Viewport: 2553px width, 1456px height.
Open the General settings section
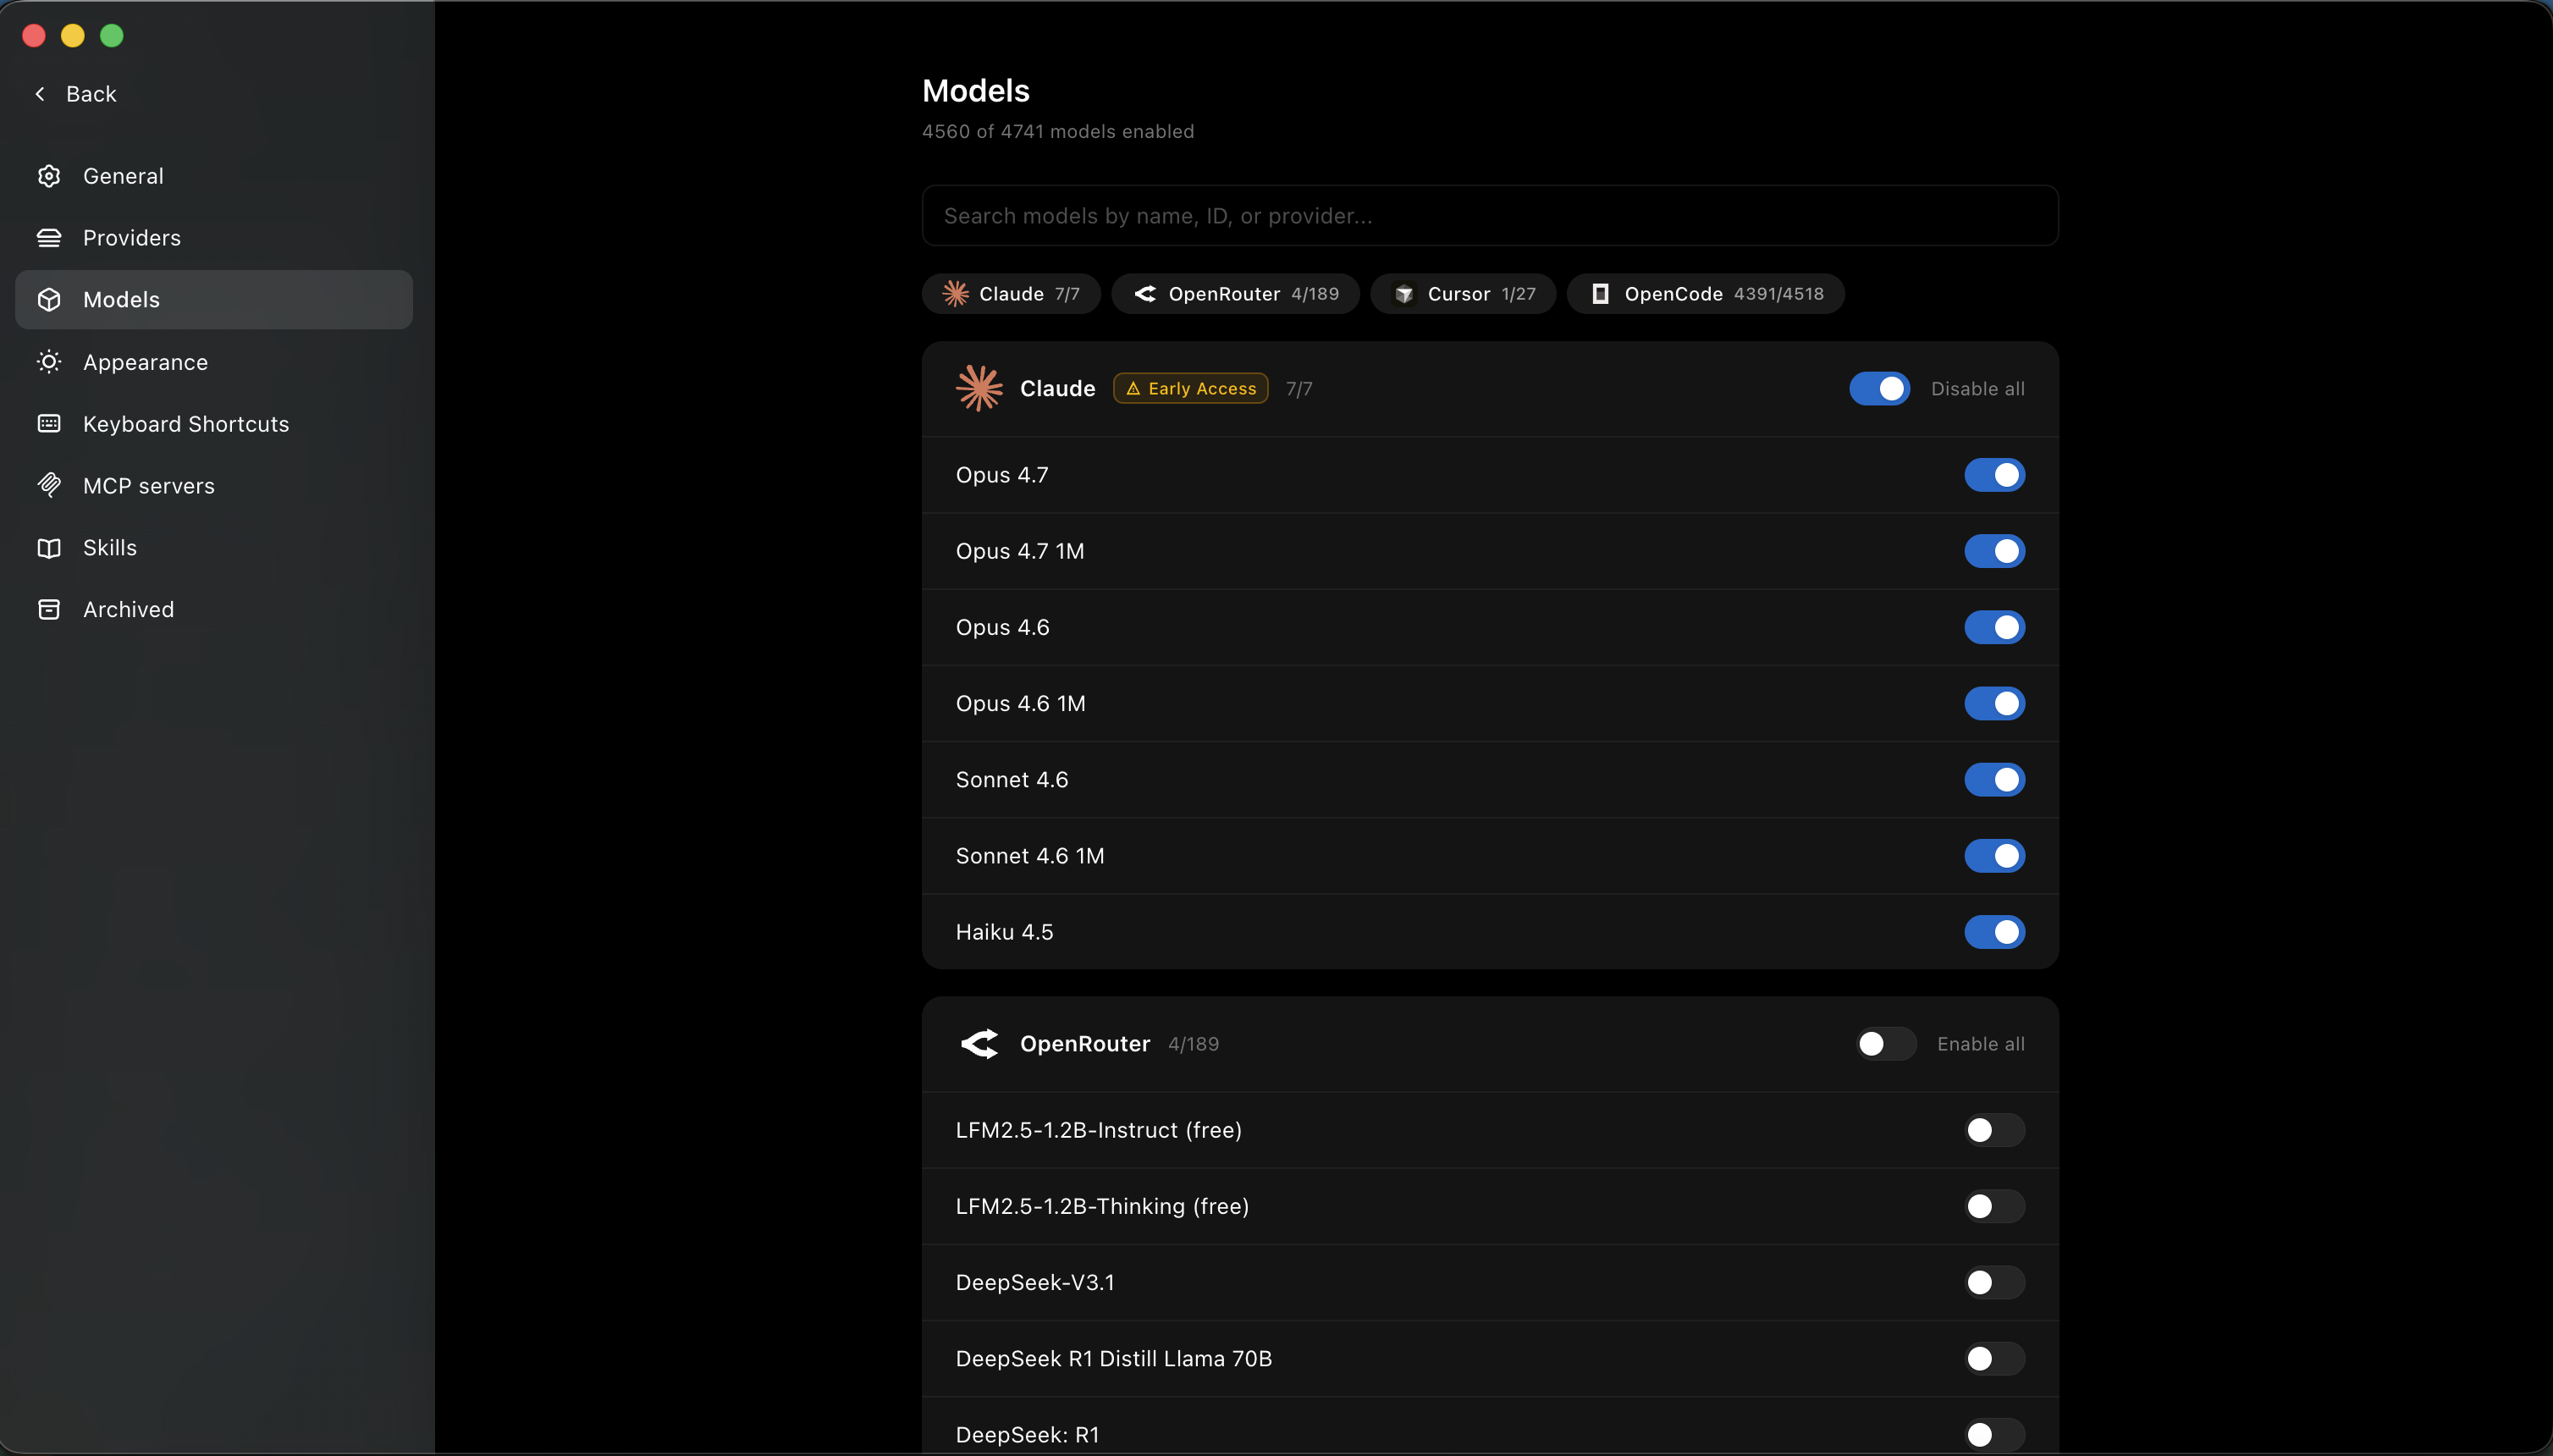[x=214, y=176]
